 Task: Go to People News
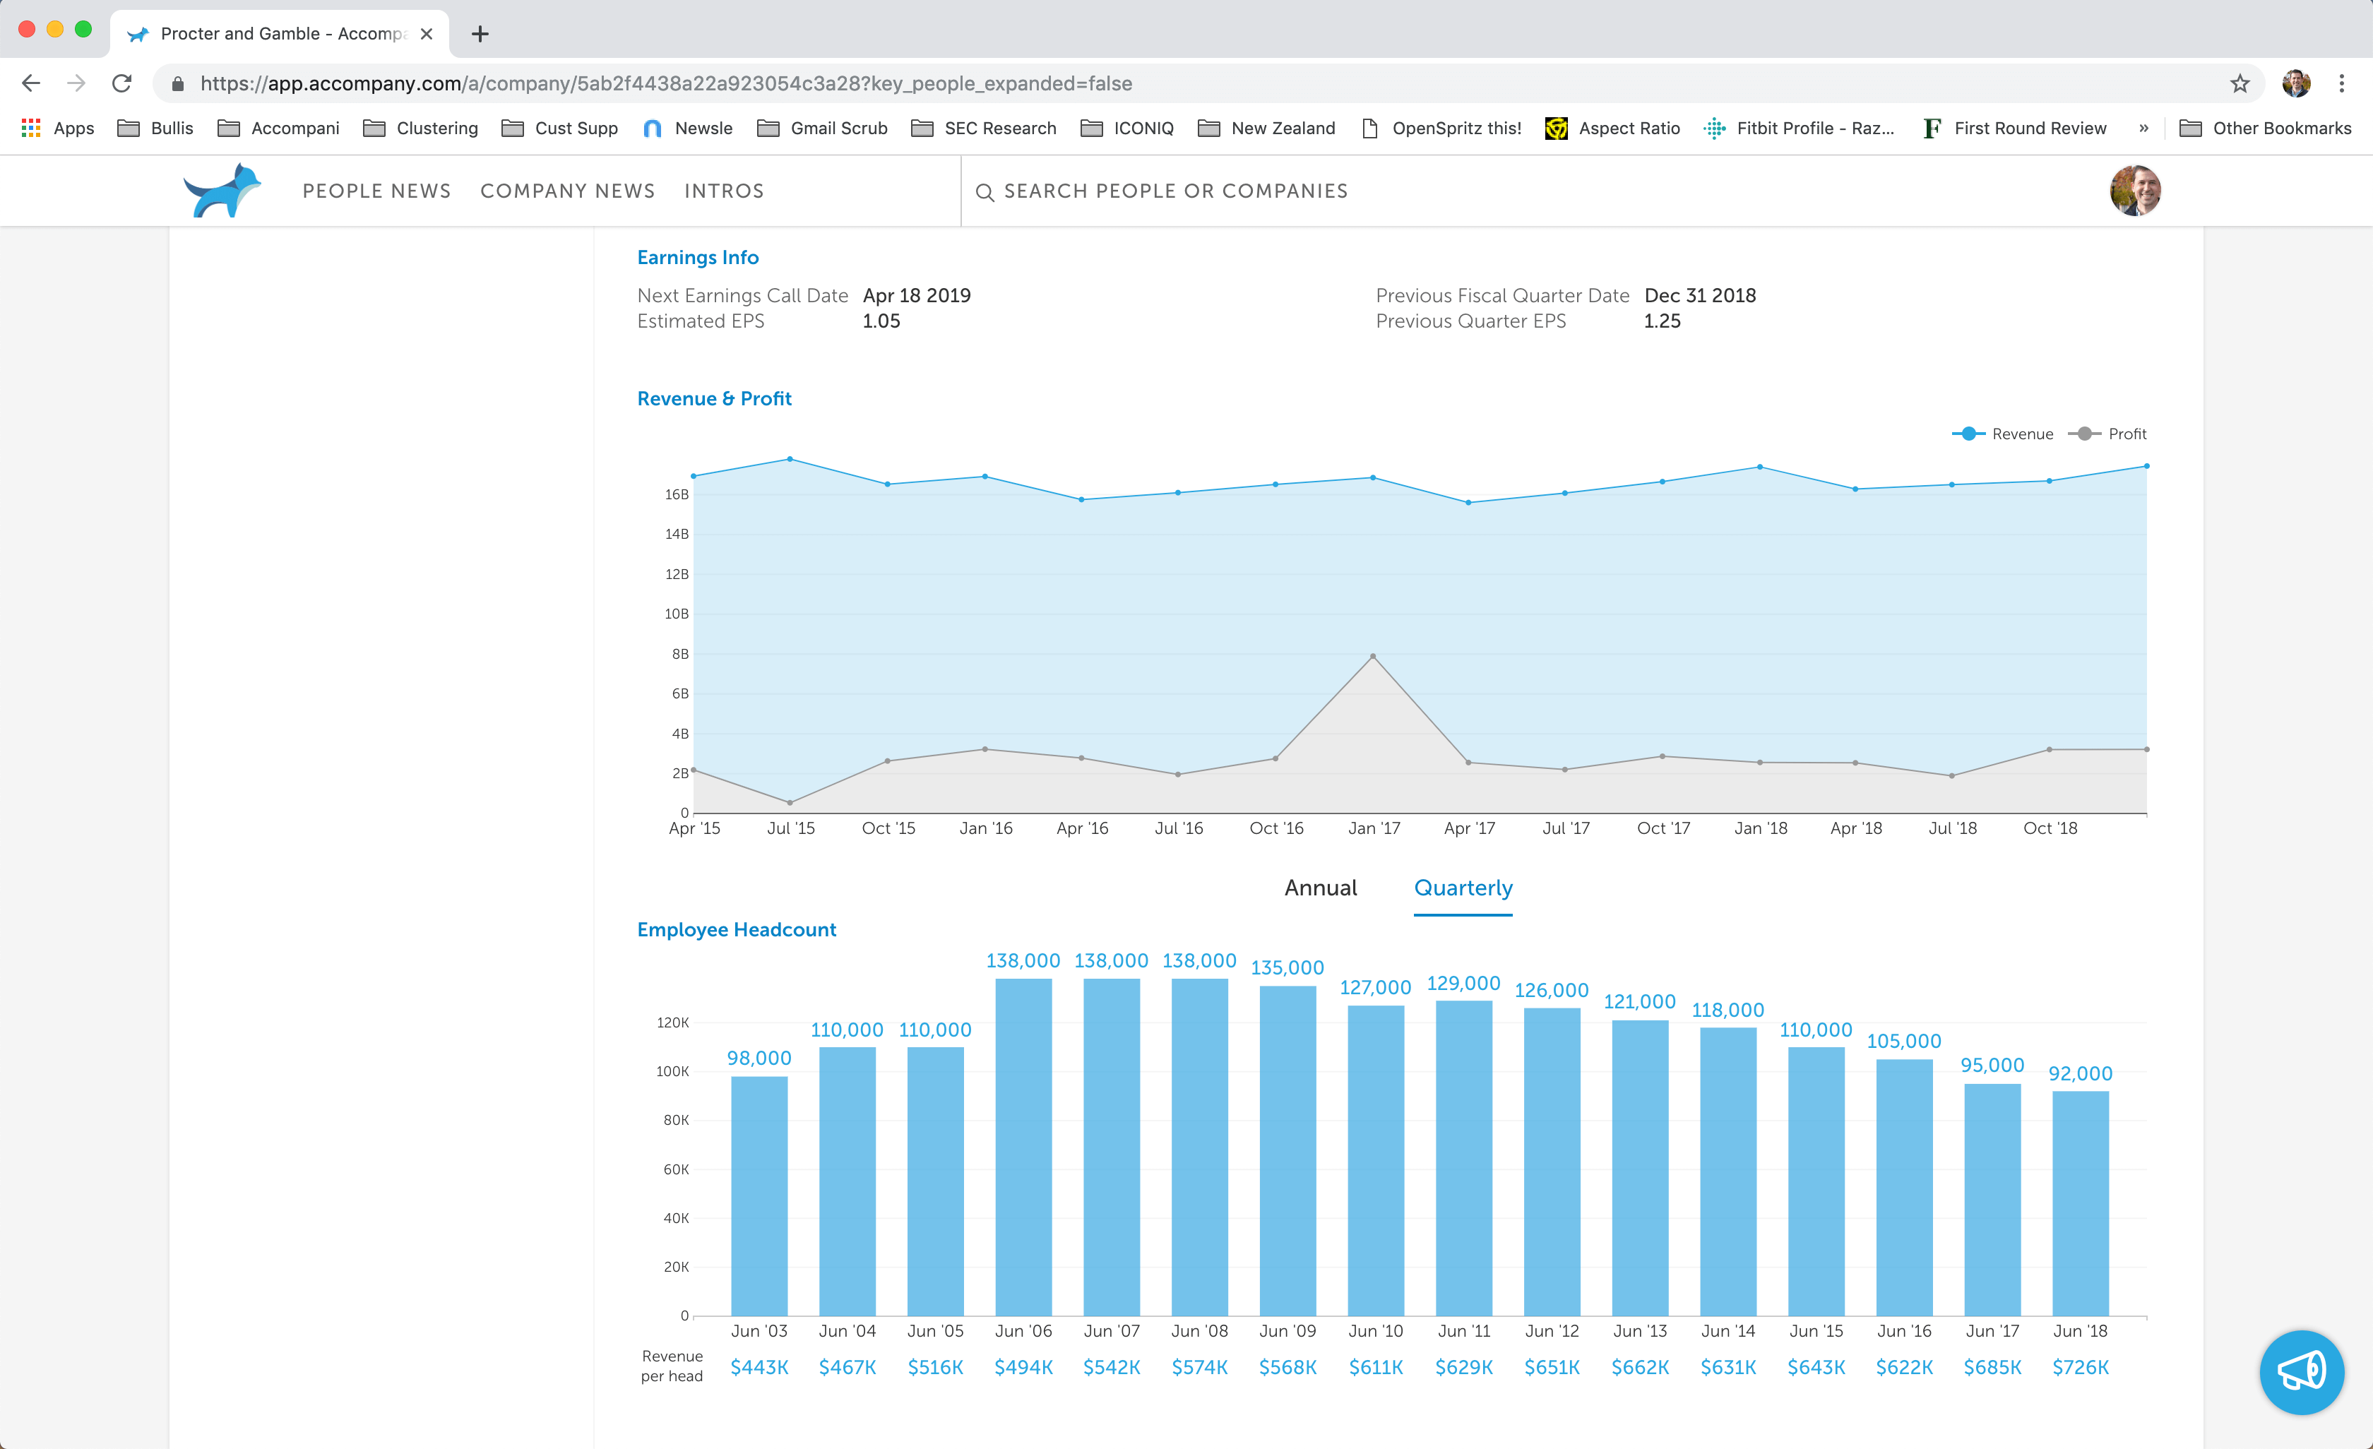coord(376,191)
